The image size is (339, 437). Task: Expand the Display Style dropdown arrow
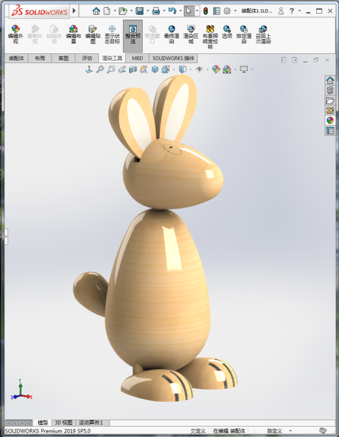(191, 70)
